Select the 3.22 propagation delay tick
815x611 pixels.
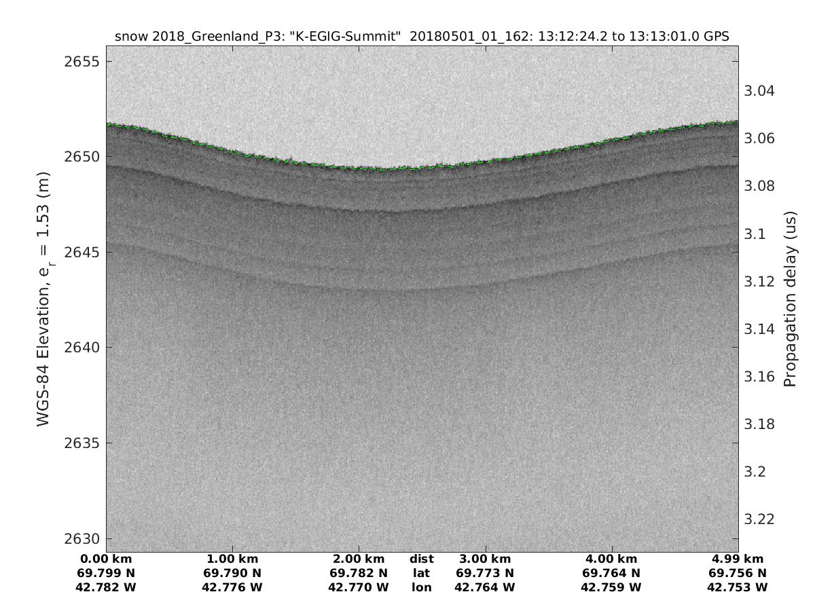[760, 519]
